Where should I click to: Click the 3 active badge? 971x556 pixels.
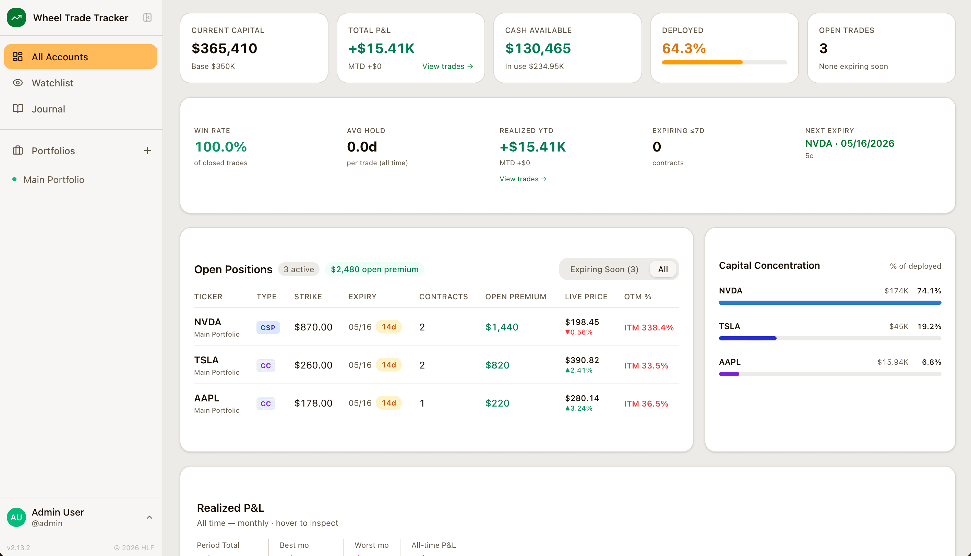pyautogui.click(x=299, y=269)
